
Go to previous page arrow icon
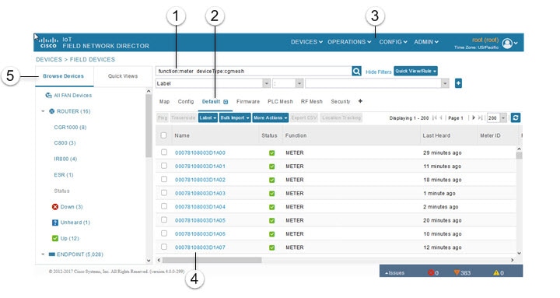click(441, 117)
